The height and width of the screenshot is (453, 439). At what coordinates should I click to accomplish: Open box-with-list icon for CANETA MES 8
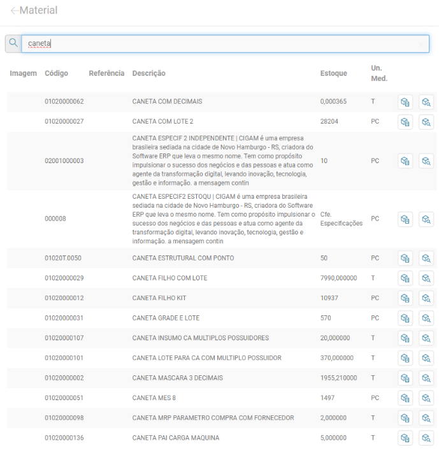point(405,398)
